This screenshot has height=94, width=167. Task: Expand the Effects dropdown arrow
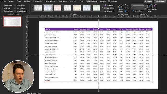point(113,11)
